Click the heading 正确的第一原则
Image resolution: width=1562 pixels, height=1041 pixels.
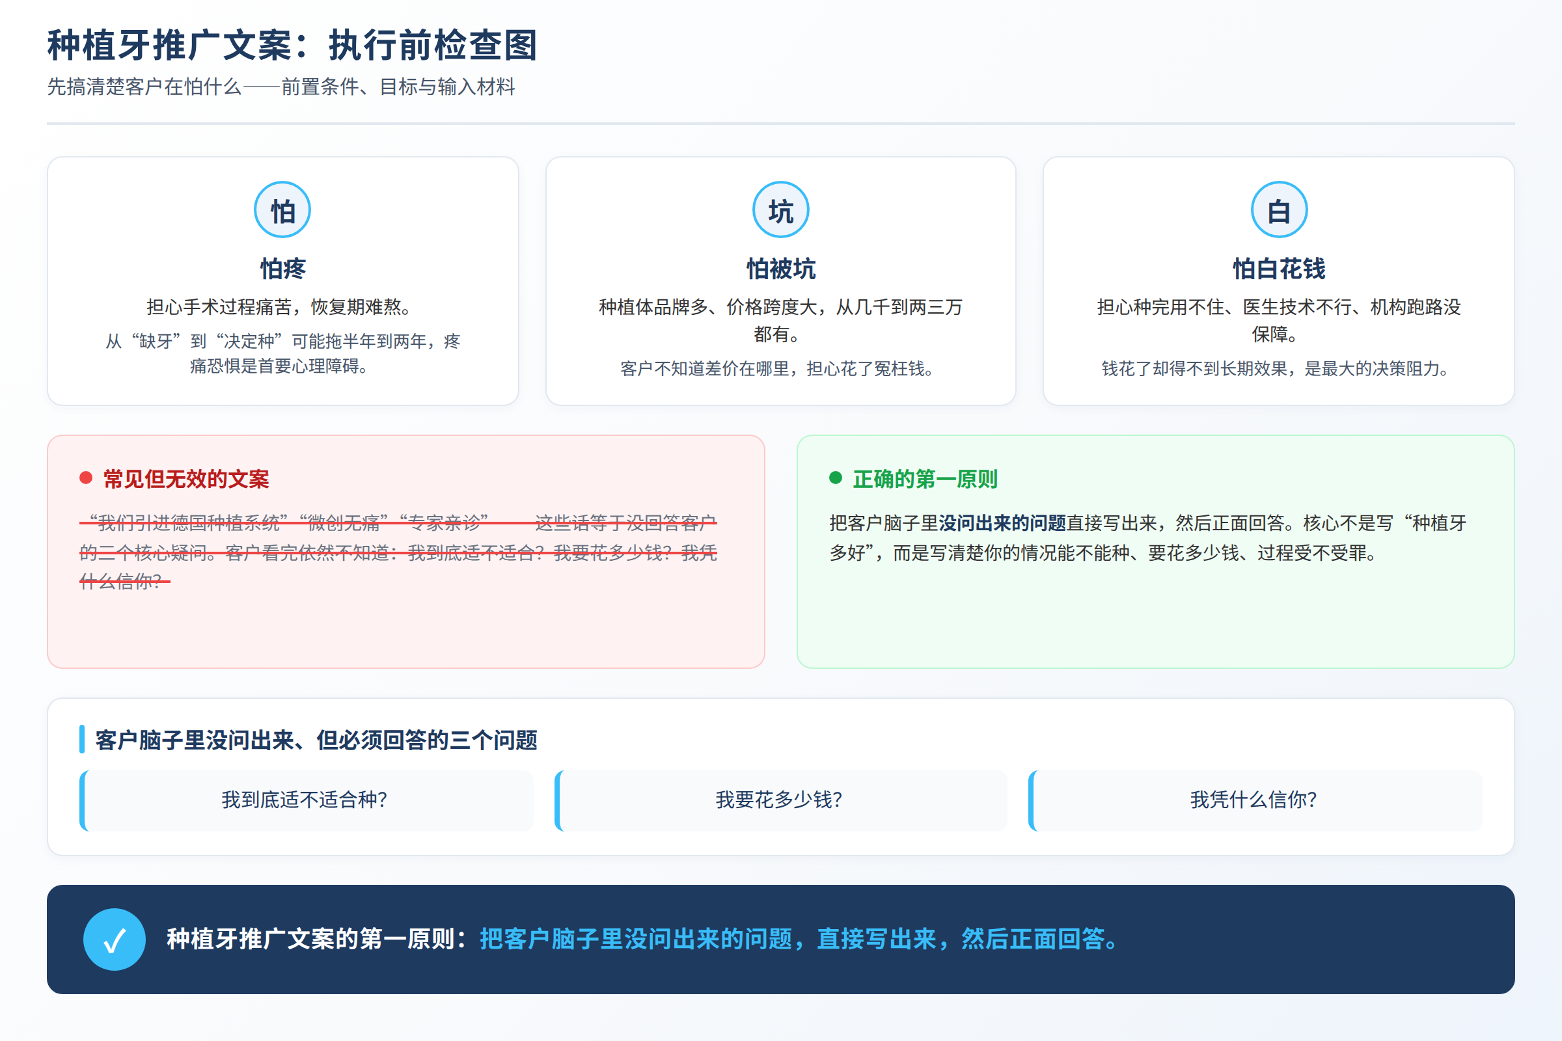point(925,479)
